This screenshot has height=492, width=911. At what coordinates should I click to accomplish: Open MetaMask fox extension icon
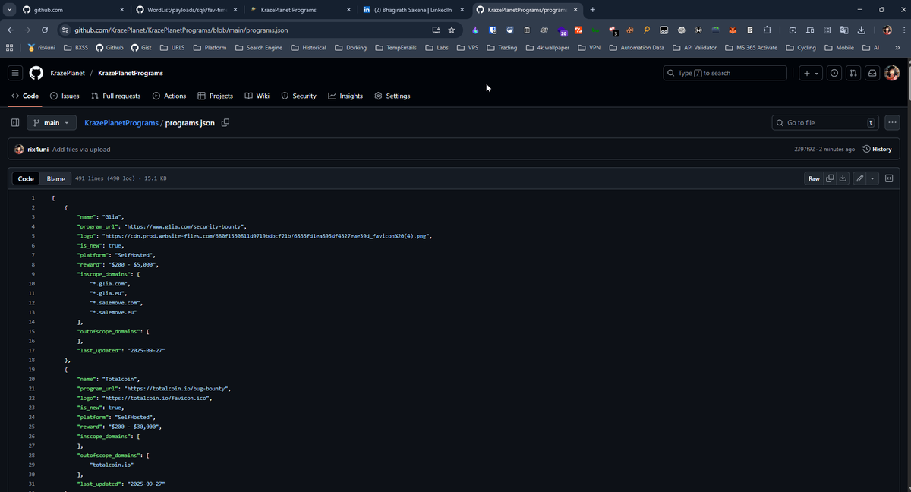733,30
